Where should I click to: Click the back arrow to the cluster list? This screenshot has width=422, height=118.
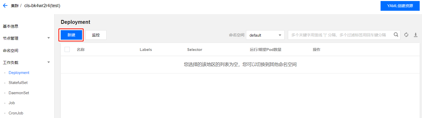point(5,6)
